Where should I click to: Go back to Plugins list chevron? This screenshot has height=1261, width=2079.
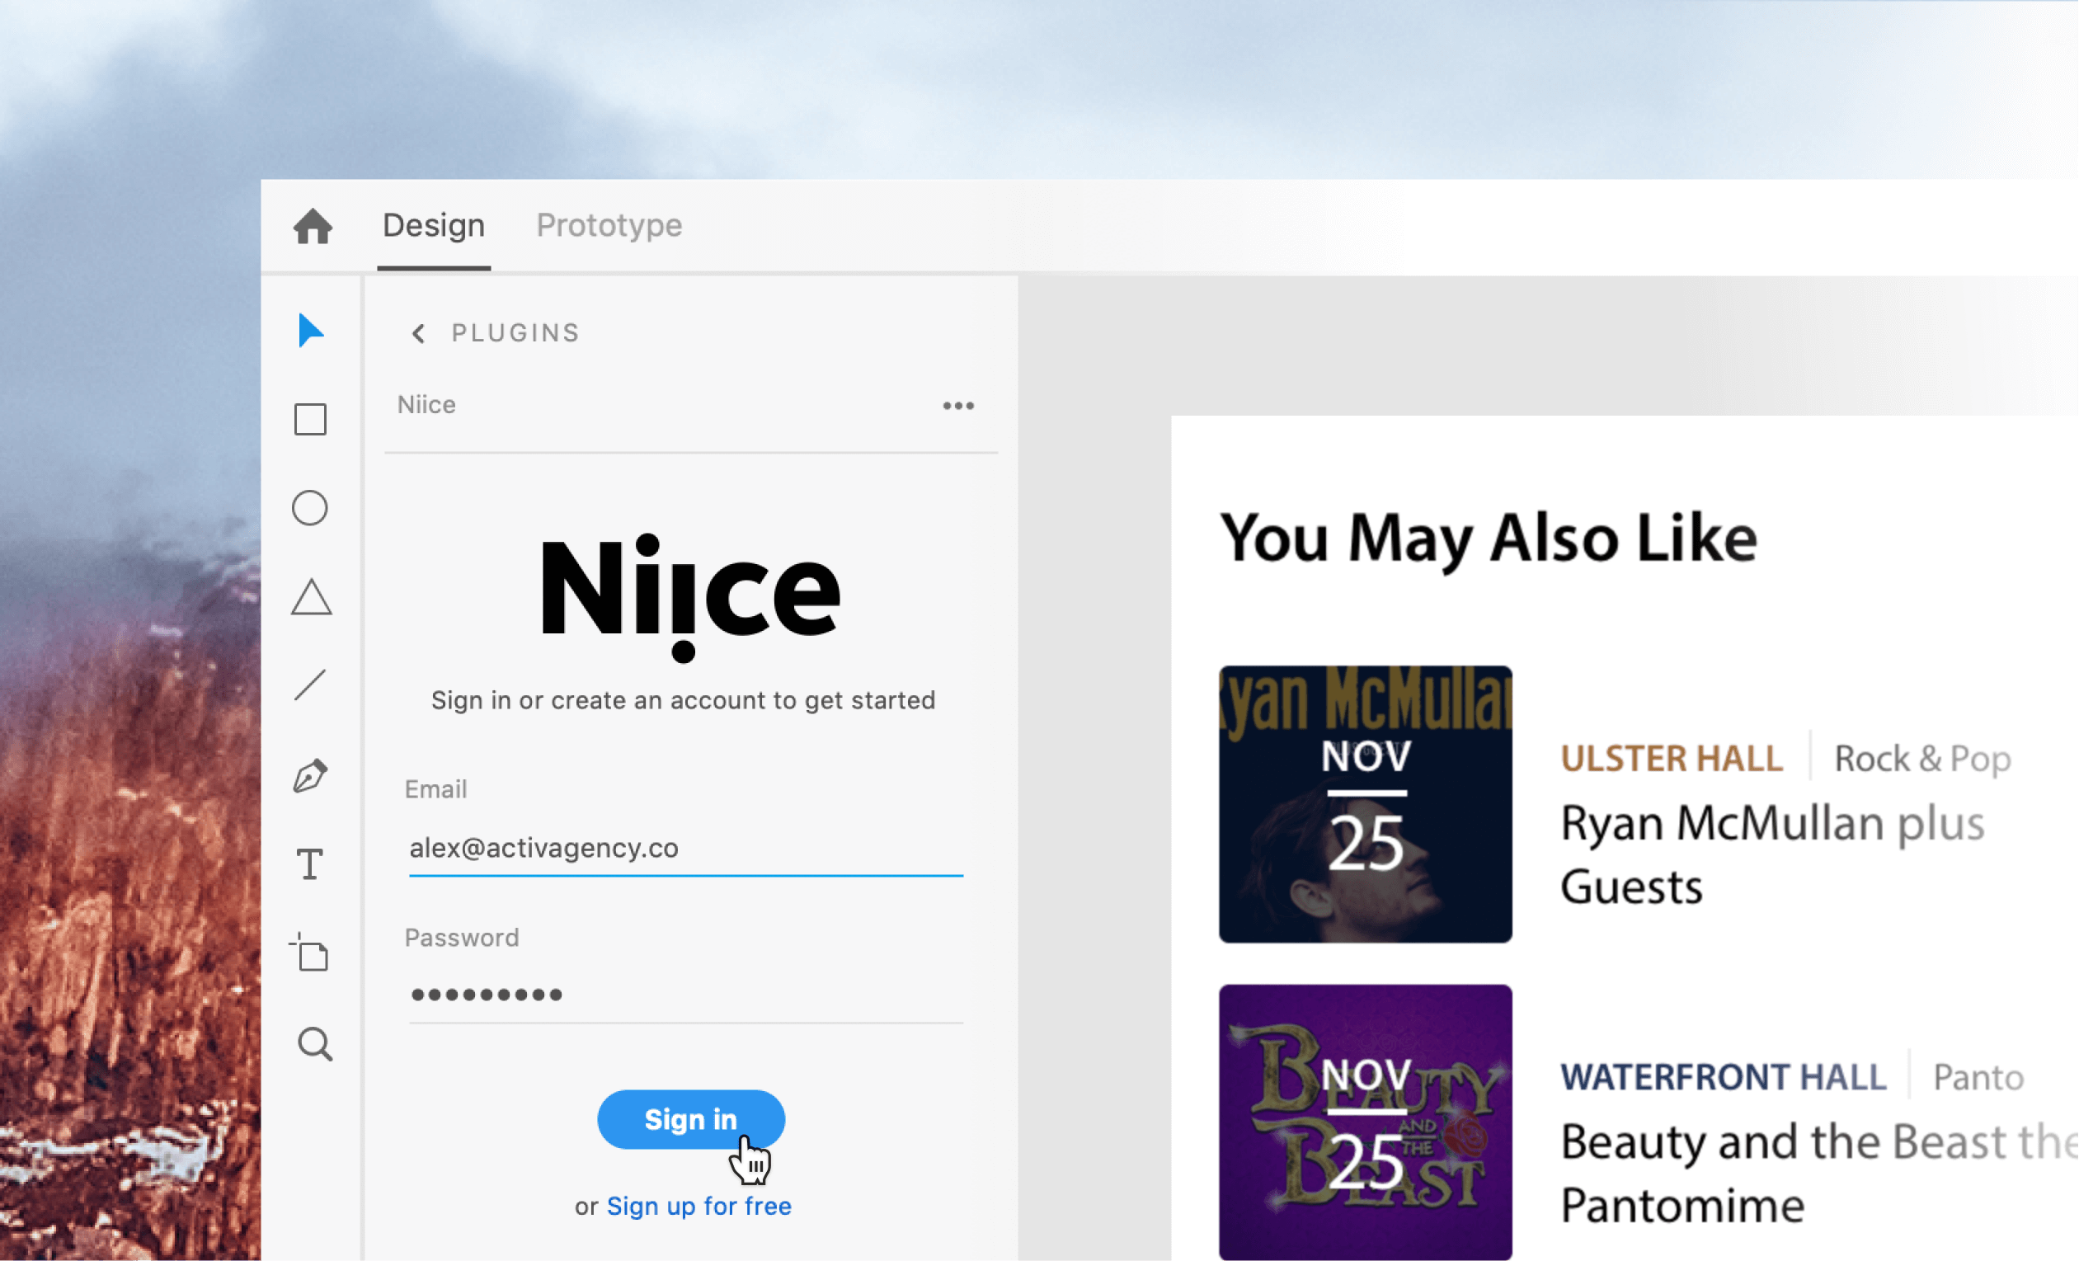(417, 333)
